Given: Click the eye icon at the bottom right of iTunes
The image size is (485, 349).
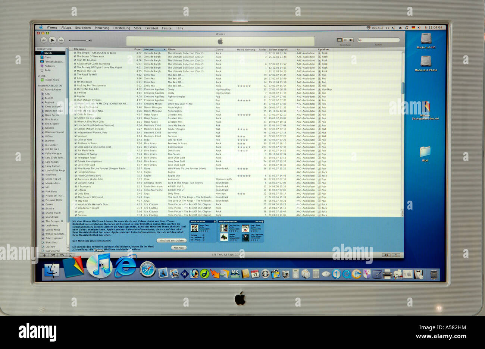Looking at the screenshot, I should 387,255.
